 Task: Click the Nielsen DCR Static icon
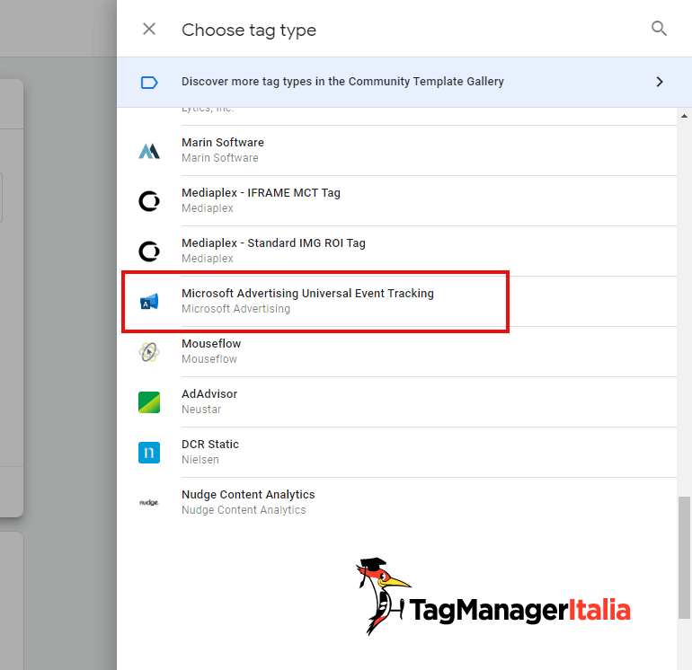tap(149, 453)
